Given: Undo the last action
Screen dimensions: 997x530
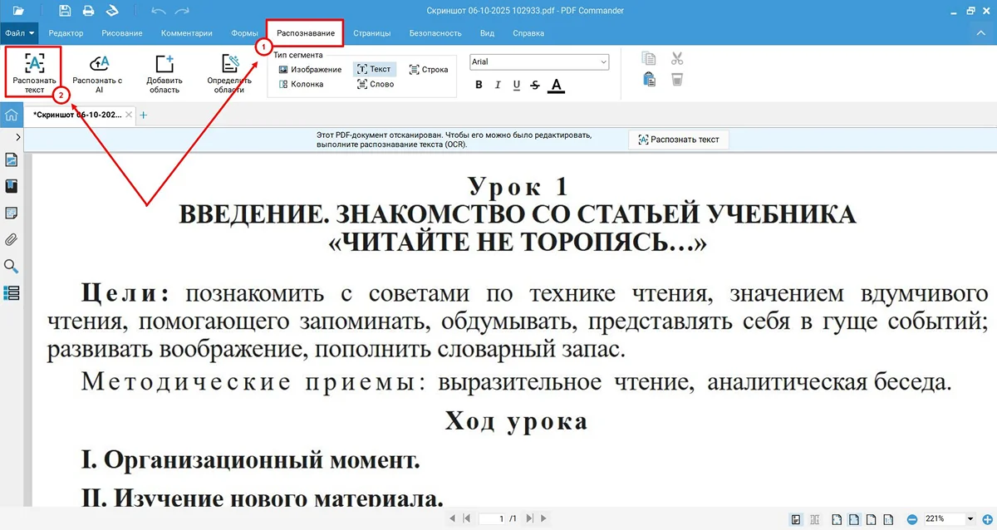Looking at the screenshot, I should pyautogui.click(x=159, y=11).
